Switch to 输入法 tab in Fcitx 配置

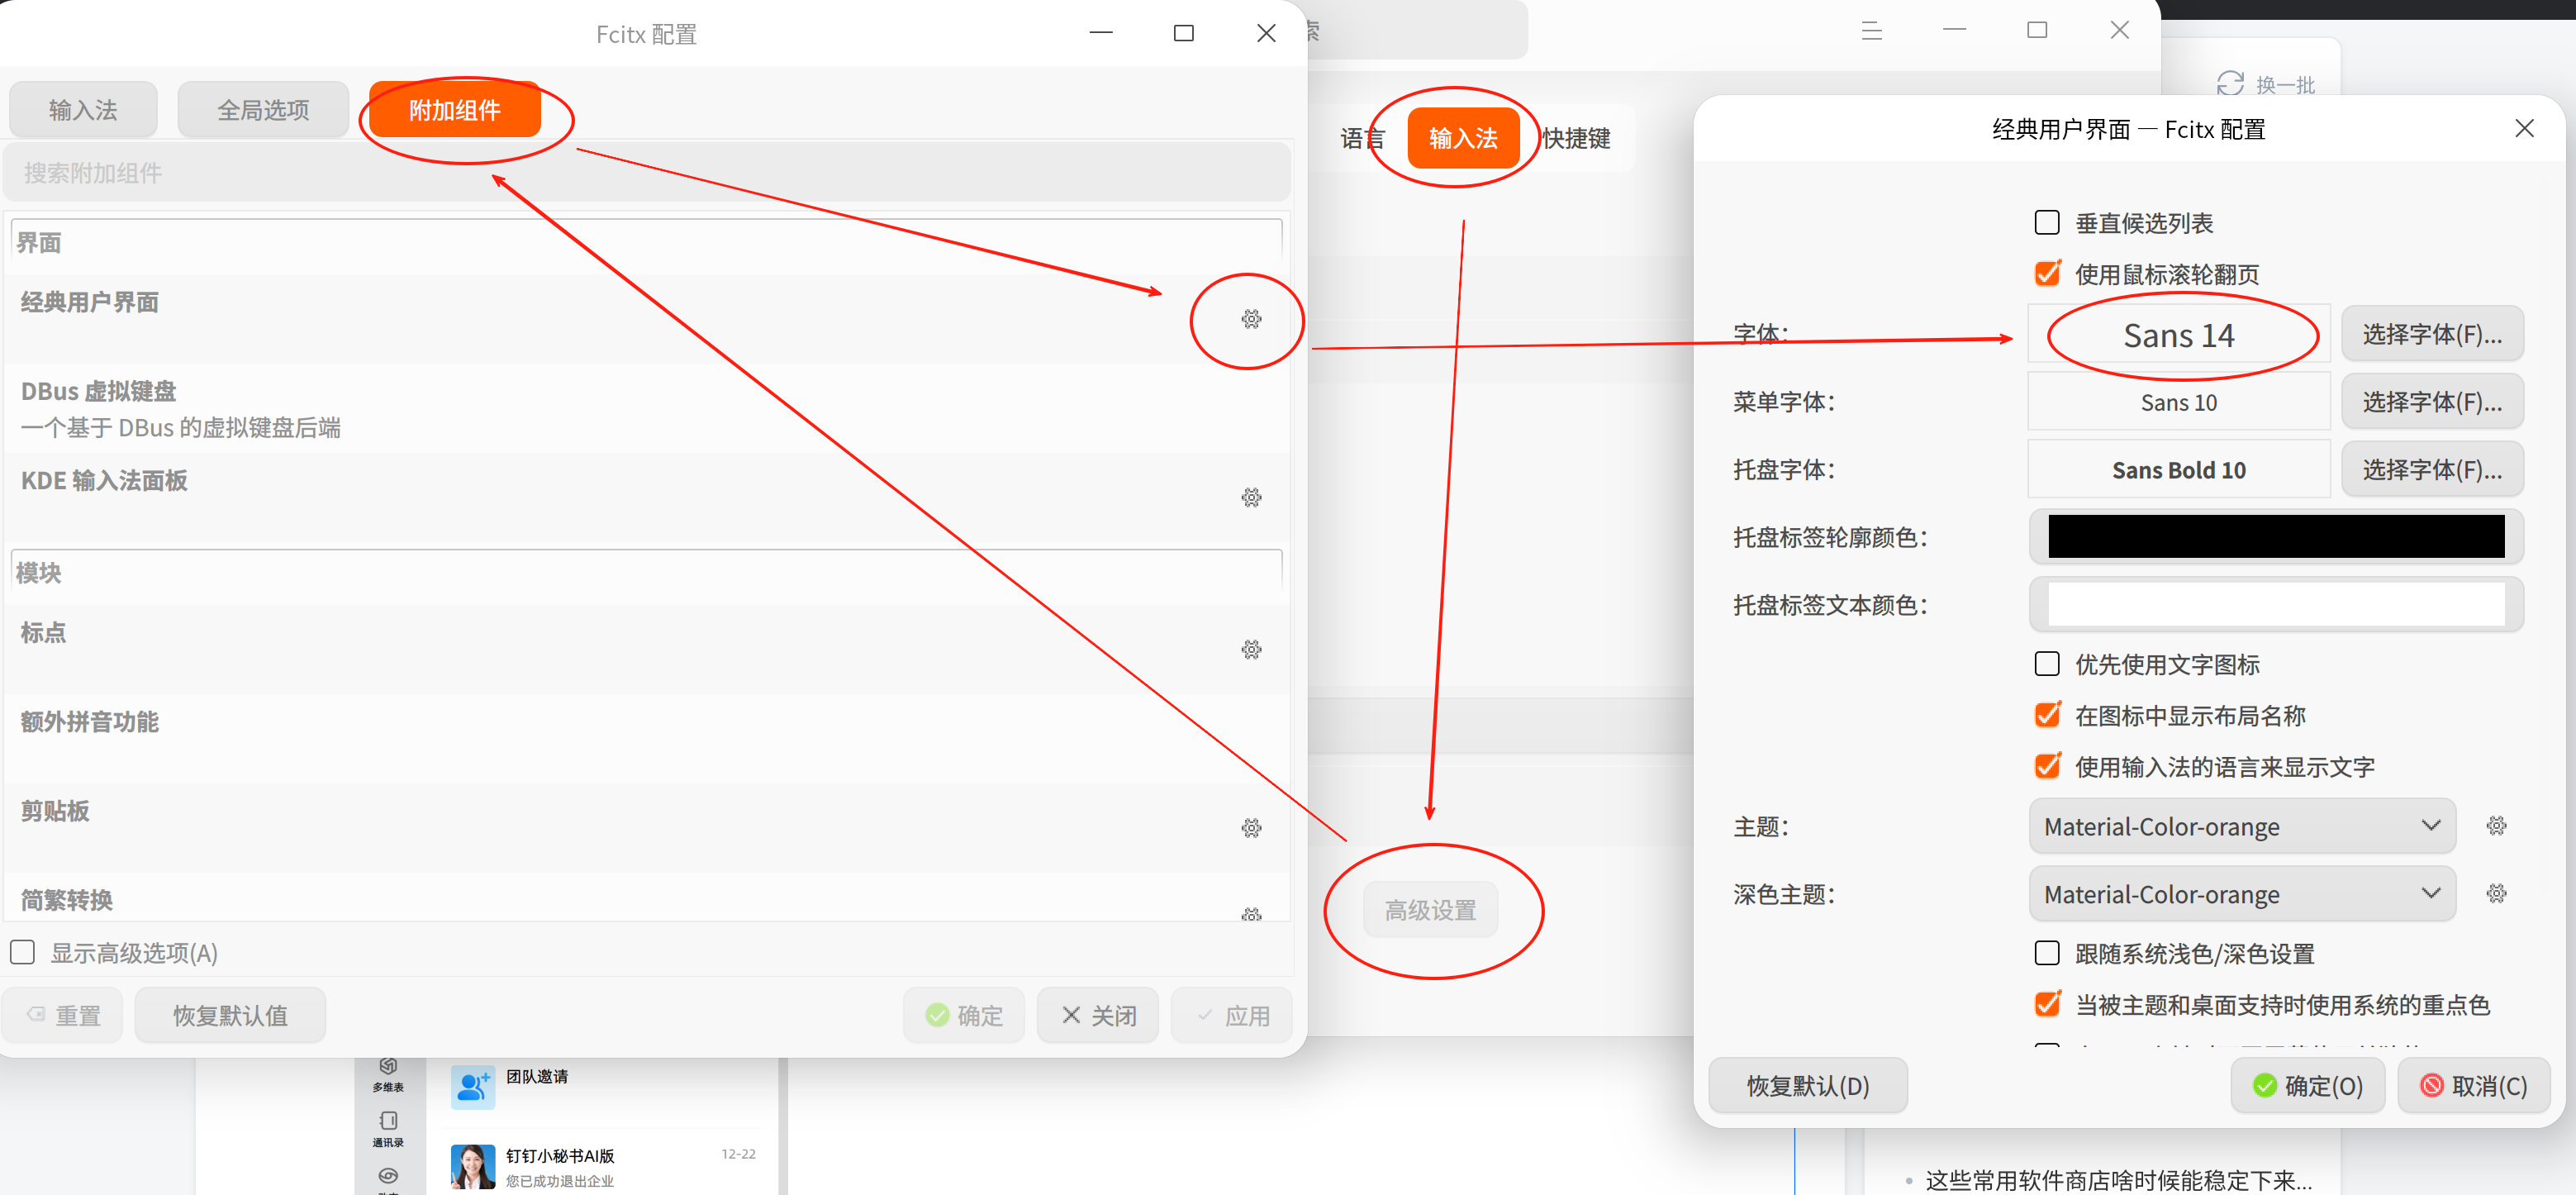coord(83,109)
